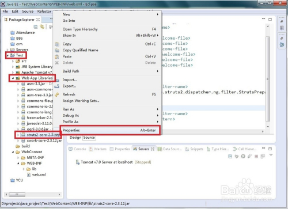Click the web.xml file icon
Screen dimensions: 288x209
[x=29, y=174]
